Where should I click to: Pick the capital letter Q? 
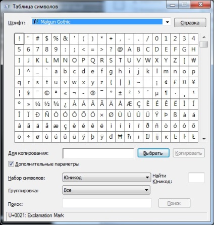click(92, 61)
